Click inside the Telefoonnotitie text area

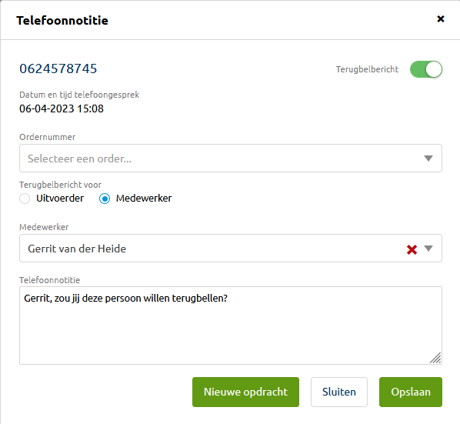click(x=231, y=326)
